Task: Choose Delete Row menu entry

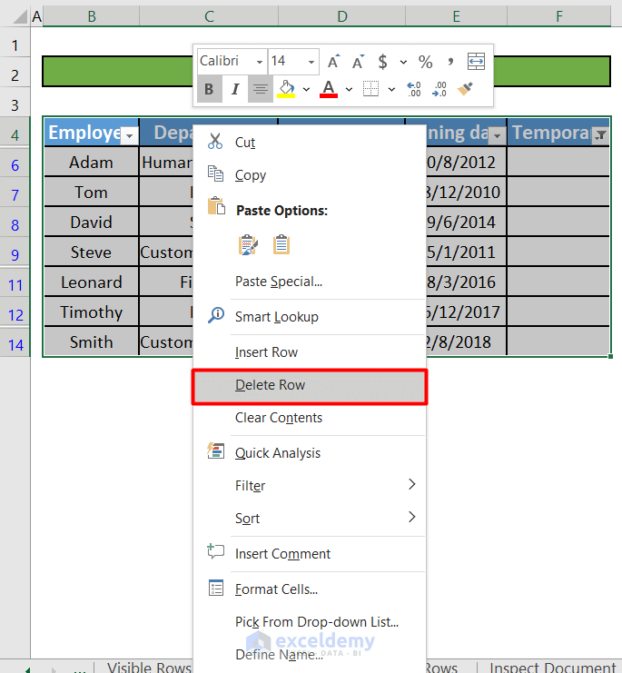Action: tap(310, 385)
